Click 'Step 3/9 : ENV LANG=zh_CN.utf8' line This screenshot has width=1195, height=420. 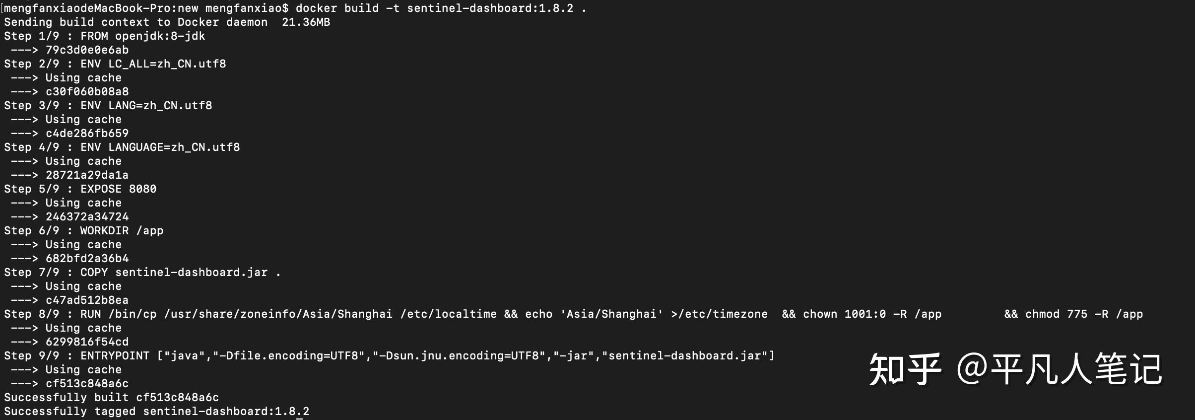[x=108, y=106]
